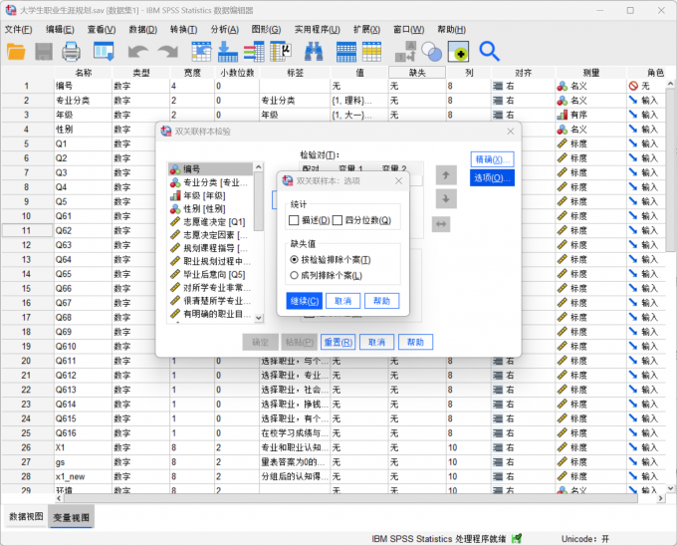This screenshot has width=677, height=546.
Task: Click the Undo arrow icon
Action: (x=138, y=52)
